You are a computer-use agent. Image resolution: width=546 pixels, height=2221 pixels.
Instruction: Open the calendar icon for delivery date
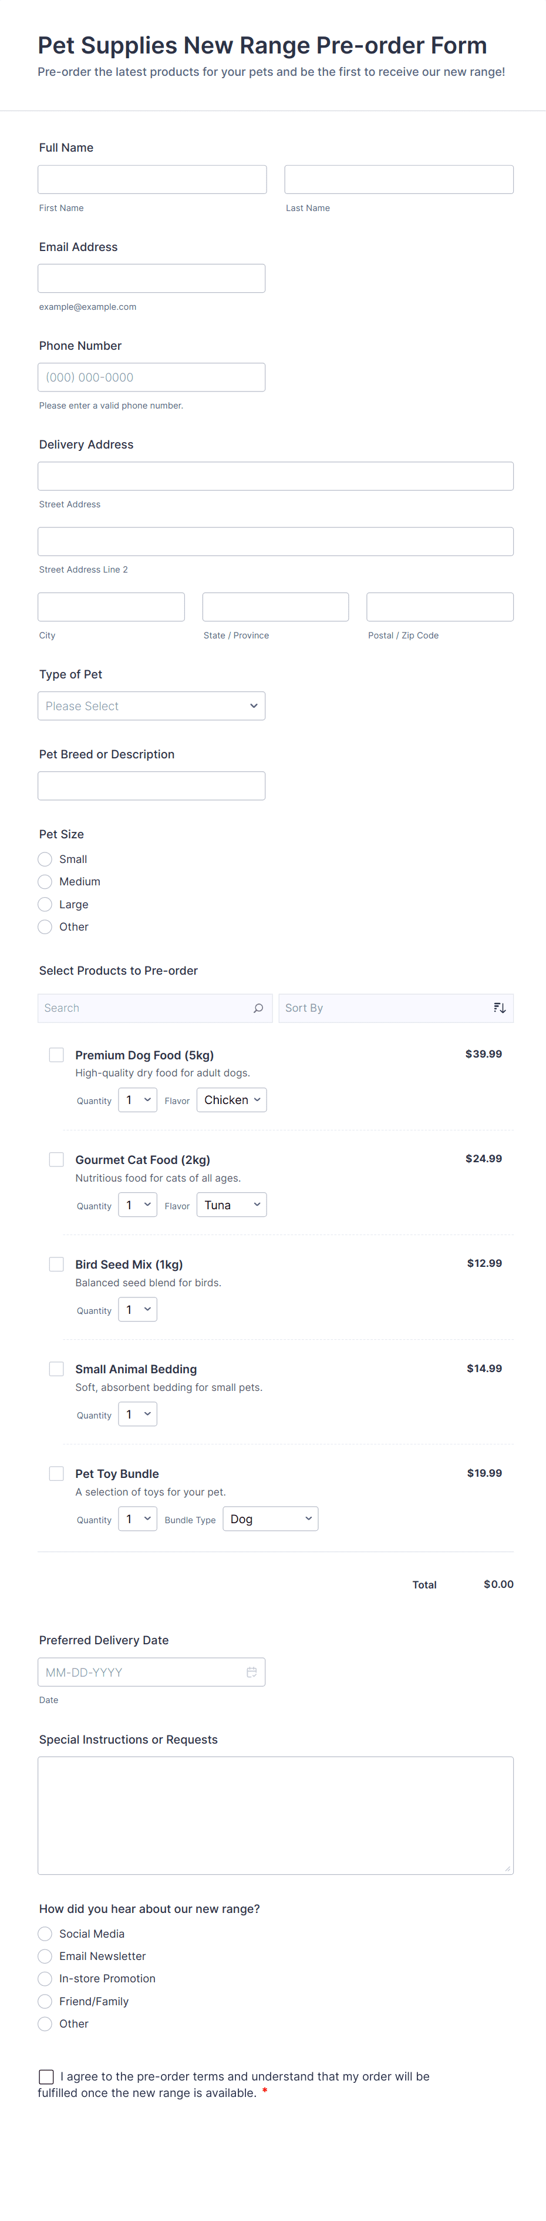[251, 1672]
